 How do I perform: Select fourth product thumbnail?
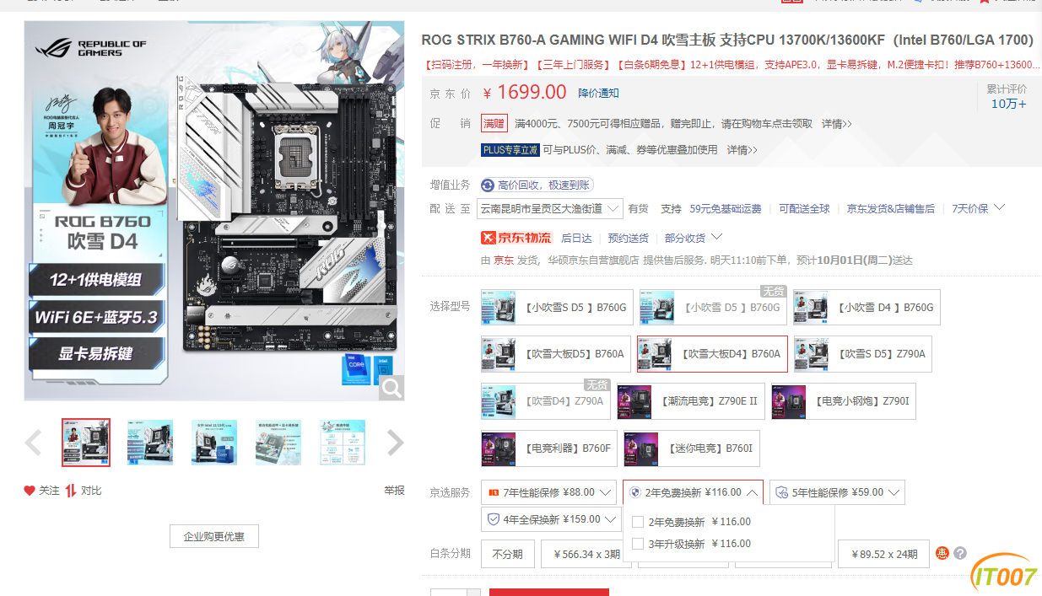pyautogui.click(x=278, y=443)
